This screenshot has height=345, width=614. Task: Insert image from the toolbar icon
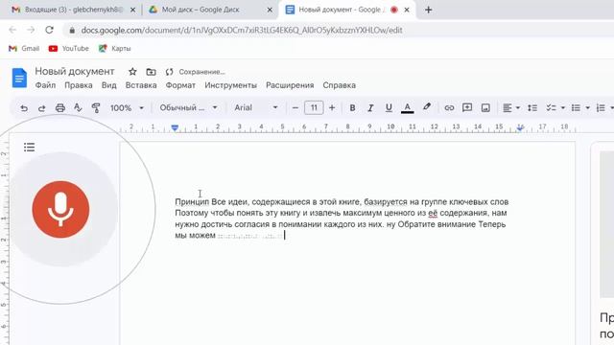pyautogui.click(x=485, y=108)
